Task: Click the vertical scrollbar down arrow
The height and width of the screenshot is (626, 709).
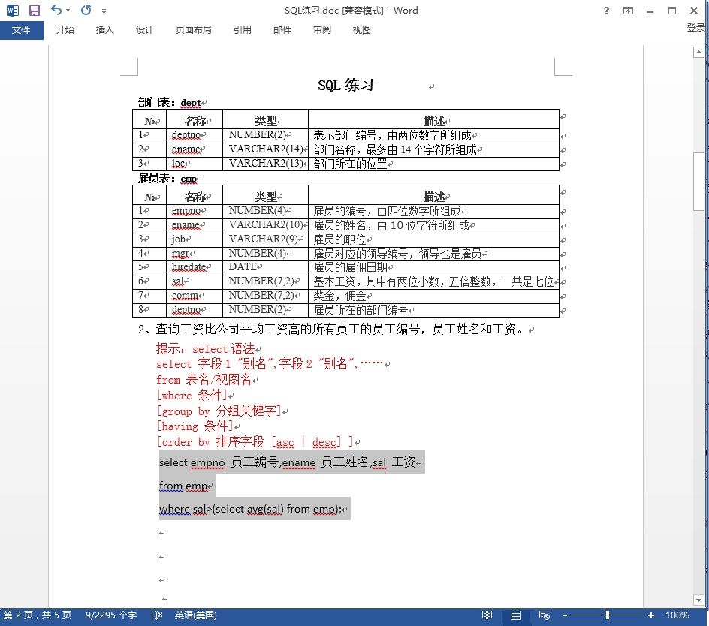Action: [x=698, y=600]
